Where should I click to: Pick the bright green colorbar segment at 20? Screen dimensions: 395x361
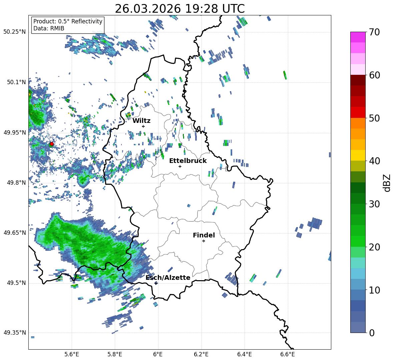point(358,241)
